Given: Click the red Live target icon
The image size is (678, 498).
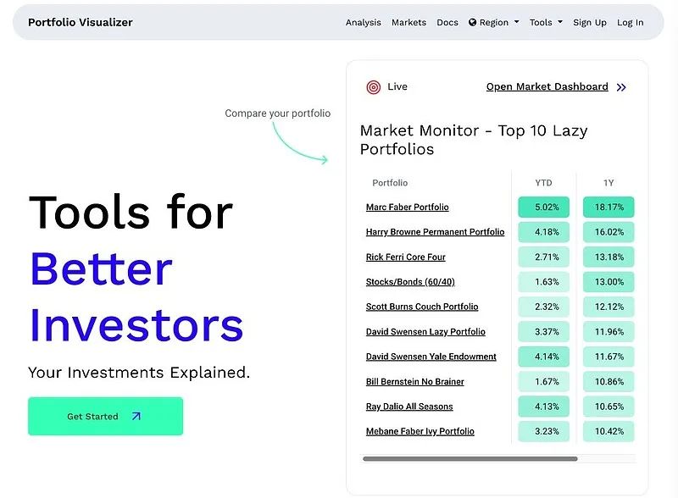Looking at the screenshot, I should point(373,87).
